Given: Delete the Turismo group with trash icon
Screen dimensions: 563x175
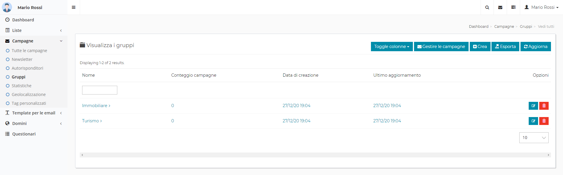Looking at the screenshot, I should coord(544,121).
